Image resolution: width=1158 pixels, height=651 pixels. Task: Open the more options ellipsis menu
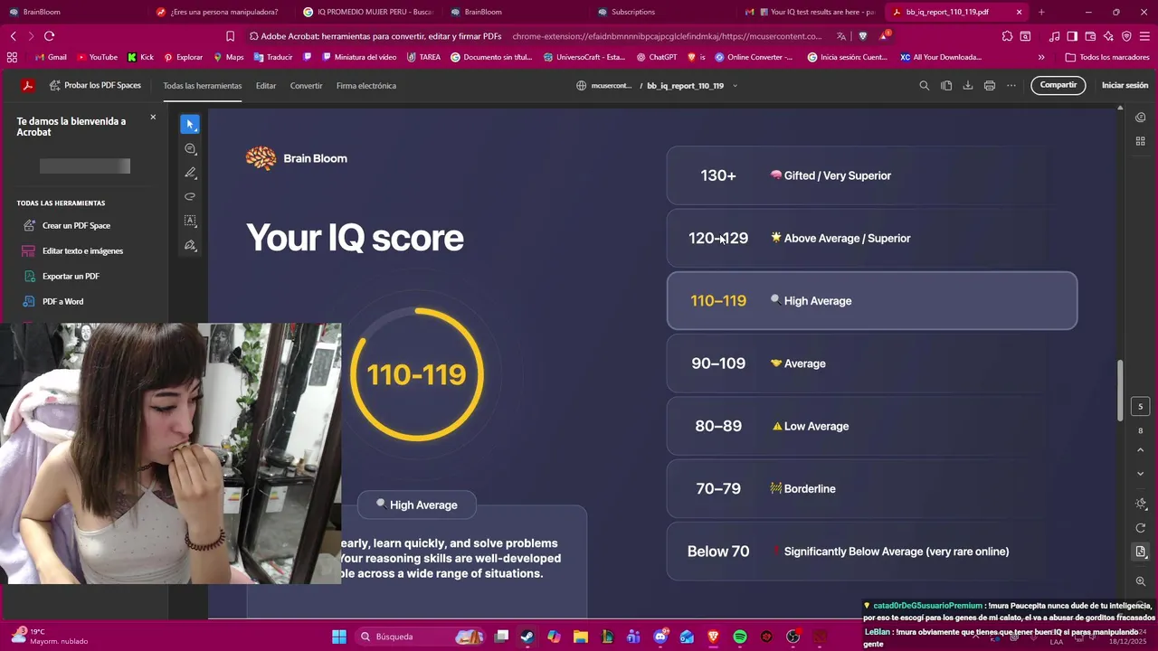tap(1011, 86)
